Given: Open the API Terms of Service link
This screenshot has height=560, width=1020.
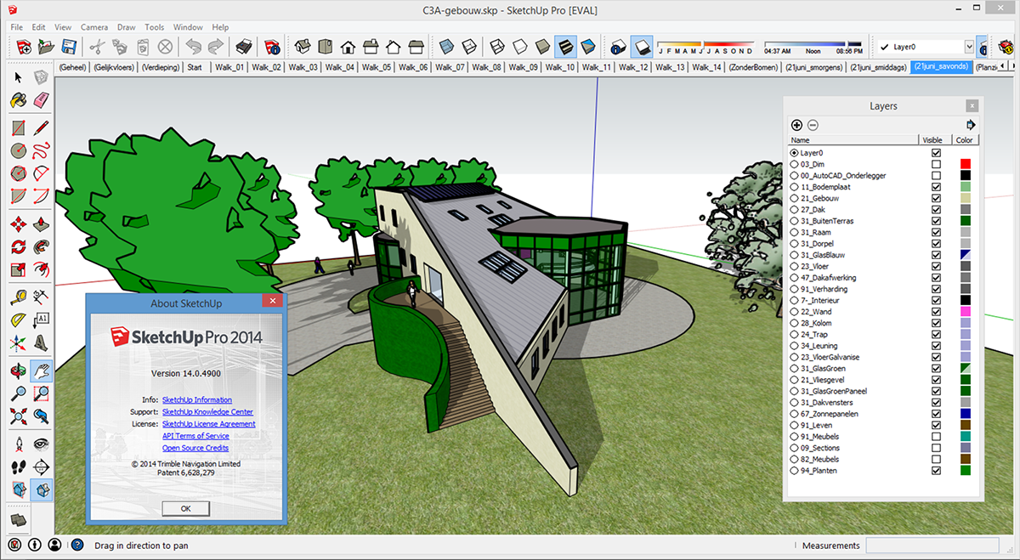Looking at the screenshot, I should [x=195, y=435].
